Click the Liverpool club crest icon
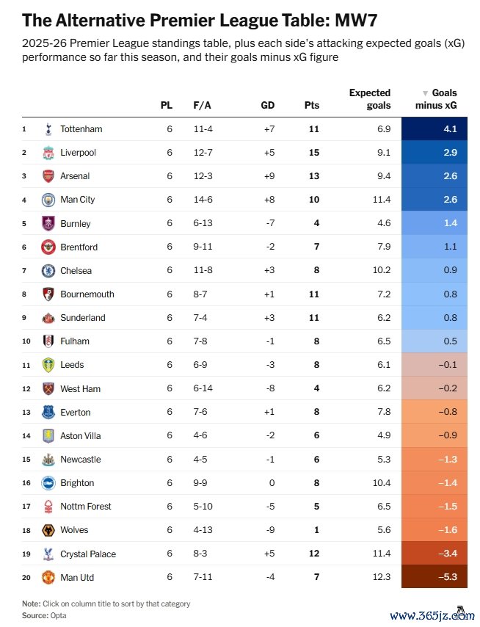This screenshot has height=627, width=480. pyautogui.click(x=48, y=153)
